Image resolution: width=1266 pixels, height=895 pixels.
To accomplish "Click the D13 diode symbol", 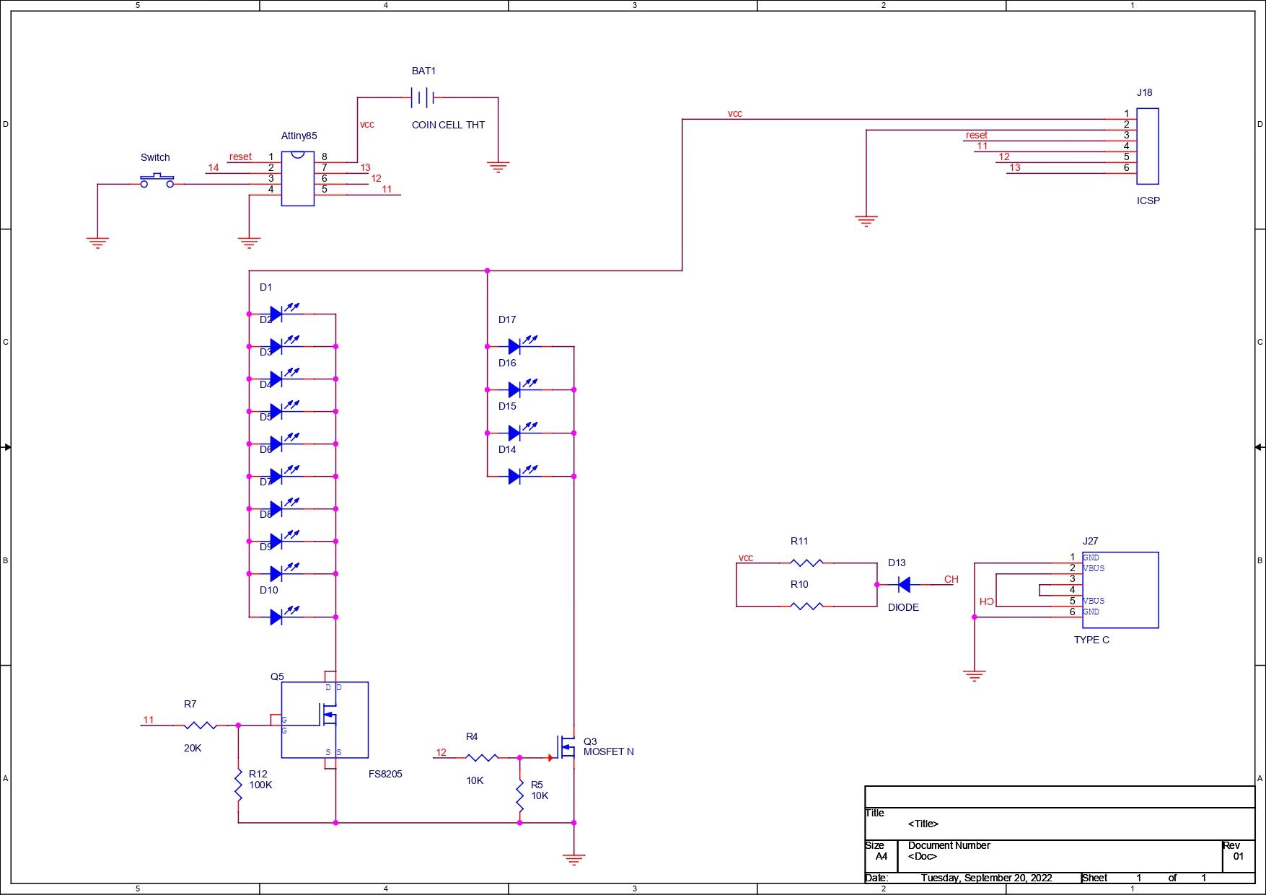I will pyautogui.click(x=903, y=584).
